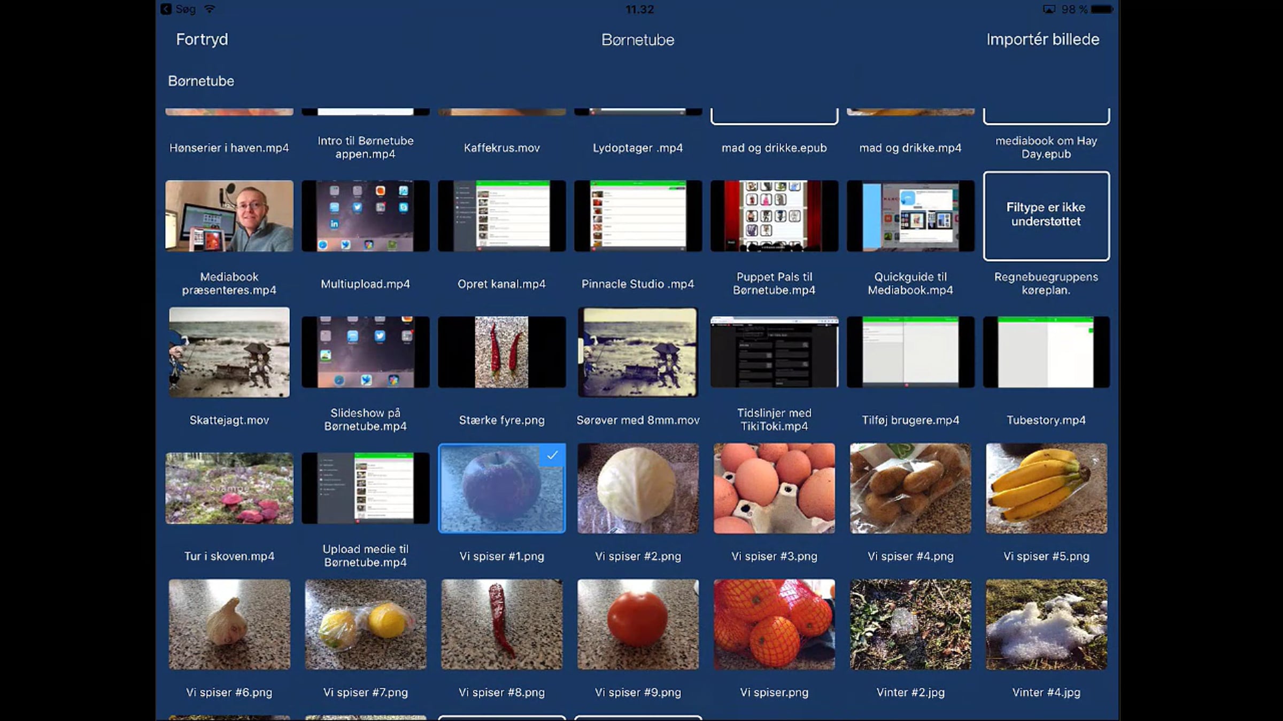This screenshot has width=1283, height=721.
Task: Choose the Tubestory.mp4 thumbnail
Action: click(1046, 352)
